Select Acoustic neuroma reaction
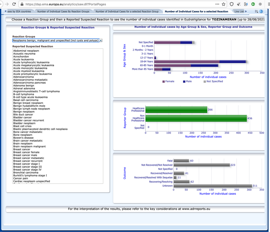This screenshot has height=232, width=270. click(24, 54)
